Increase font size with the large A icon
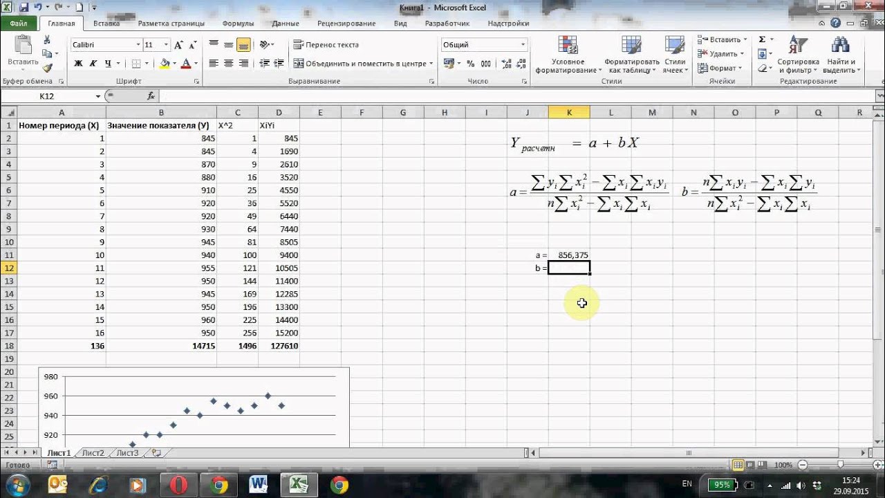The image size is (885, 498). (x=178, y=45)
